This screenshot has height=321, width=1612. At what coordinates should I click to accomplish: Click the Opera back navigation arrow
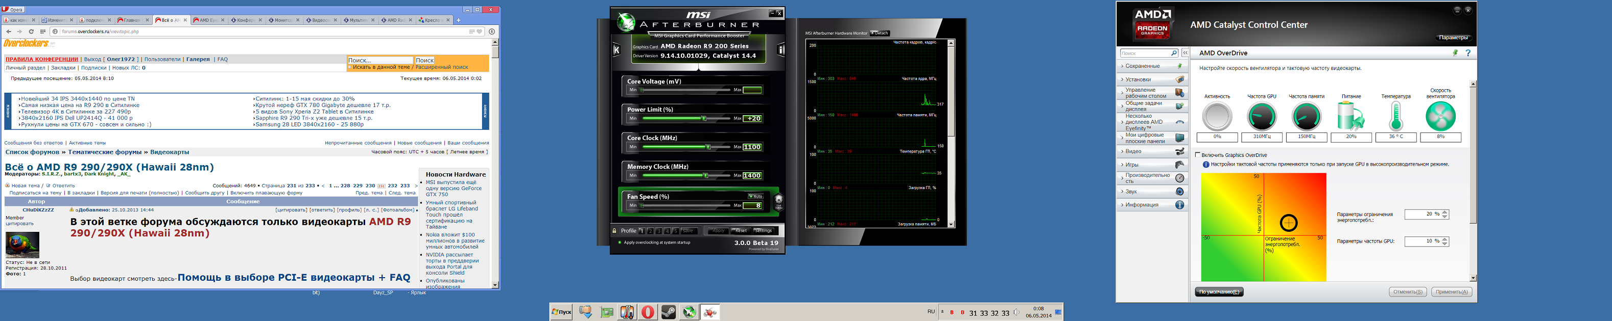click(x=8, y=31)
